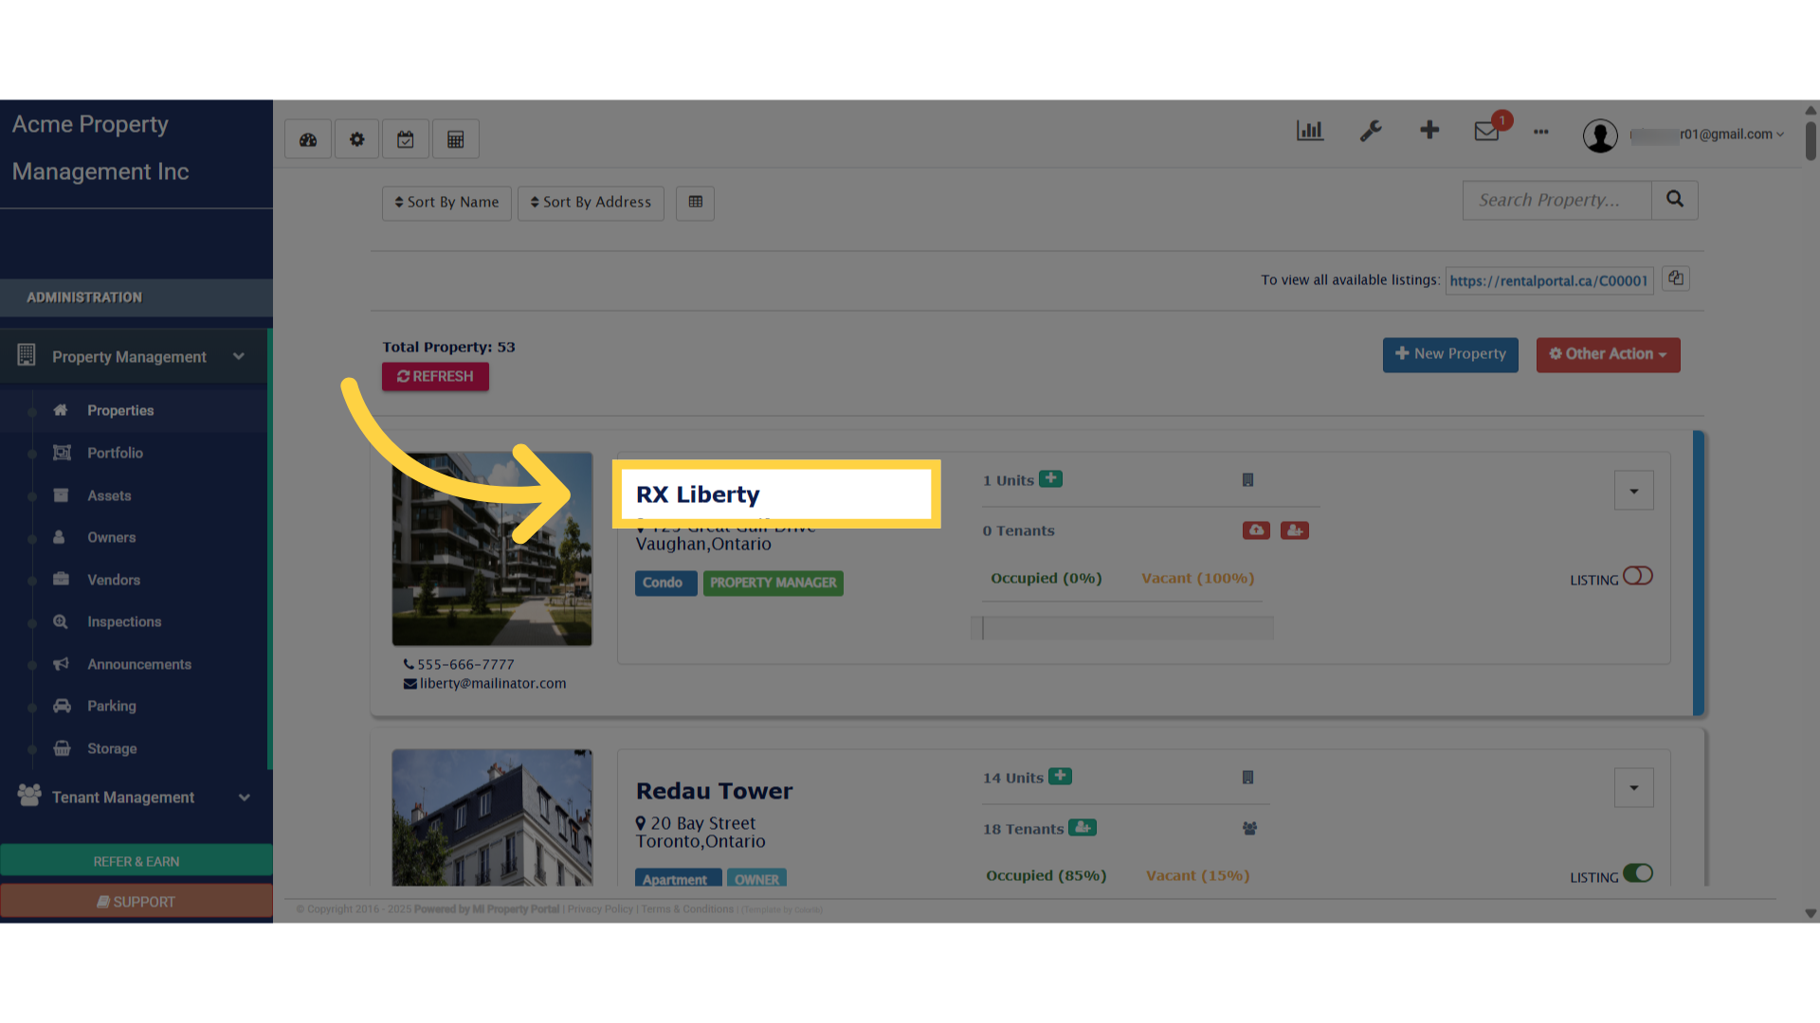Click the Occupied (85%) label
Image resolution: width=1820 pixels, height=1023 pixels.
pyautogui.click(x=1046, y=875)
